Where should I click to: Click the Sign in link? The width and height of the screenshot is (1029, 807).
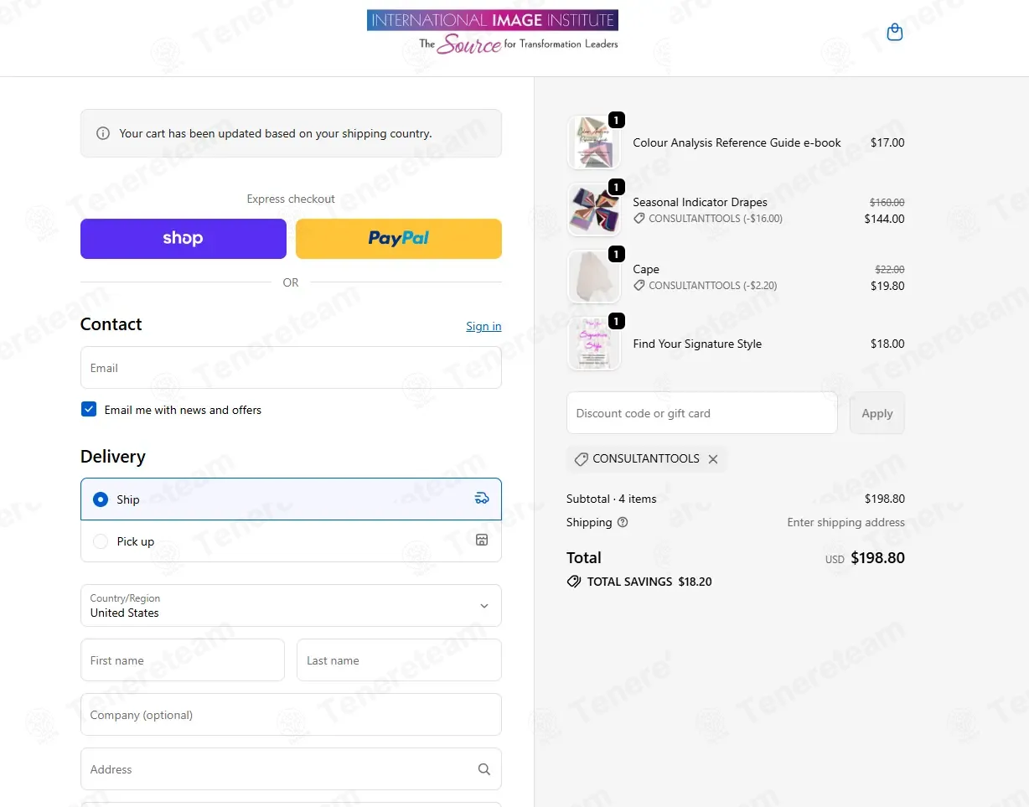pyautogui.click(x=483, y=326)
